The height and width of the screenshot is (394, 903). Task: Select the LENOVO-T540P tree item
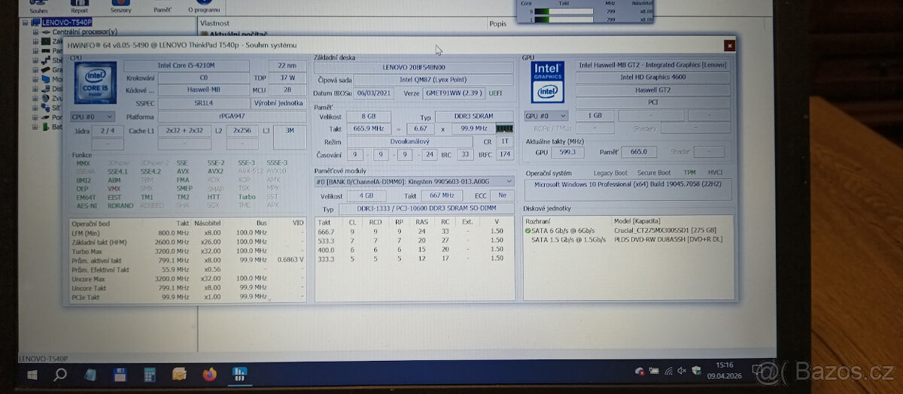[67, 23]
